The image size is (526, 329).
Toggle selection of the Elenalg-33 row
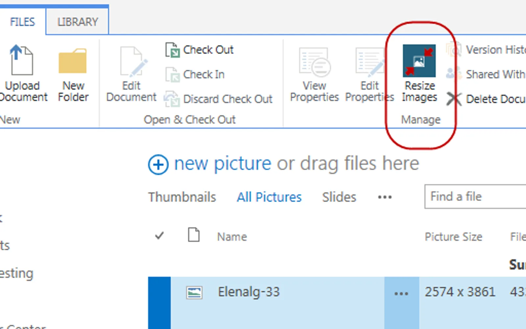pyautogui.click(x=159, y=303)
